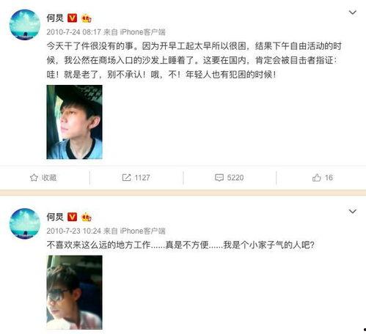This screenshot has height=334, width=366.
Task: Click iPhone客户端 source link on second post
Action: [143, 231]
